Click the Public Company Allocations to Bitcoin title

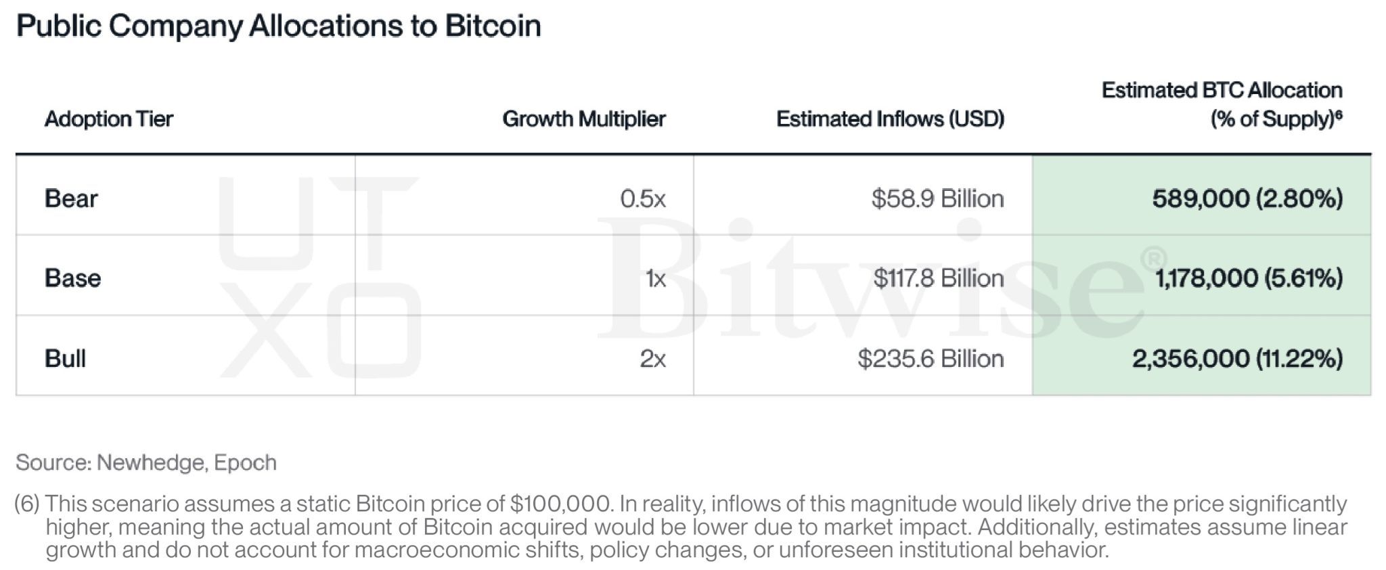coord(279,26)
